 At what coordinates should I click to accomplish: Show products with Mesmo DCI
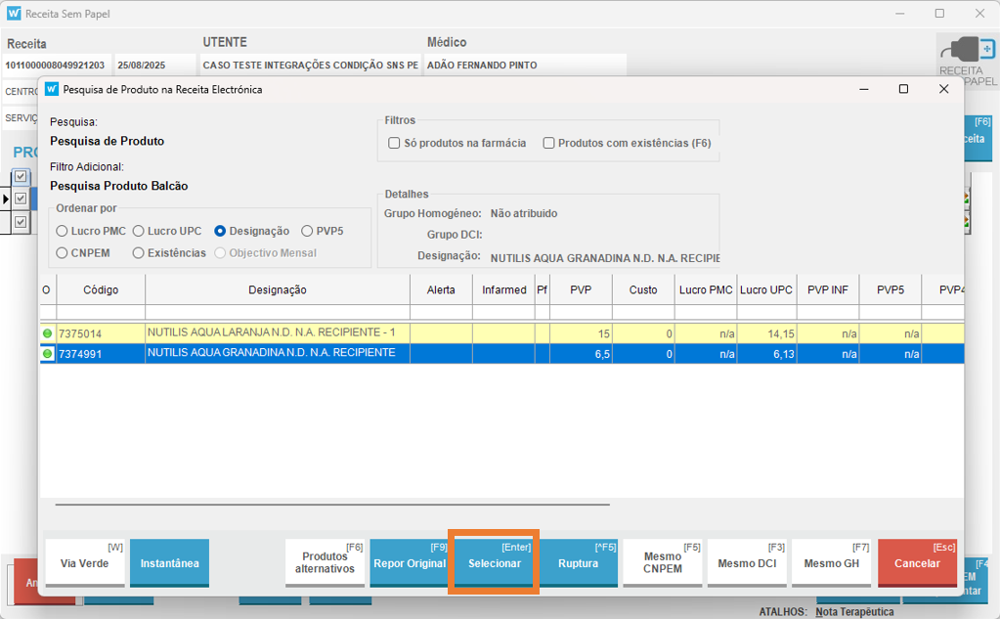click(747, 563)
